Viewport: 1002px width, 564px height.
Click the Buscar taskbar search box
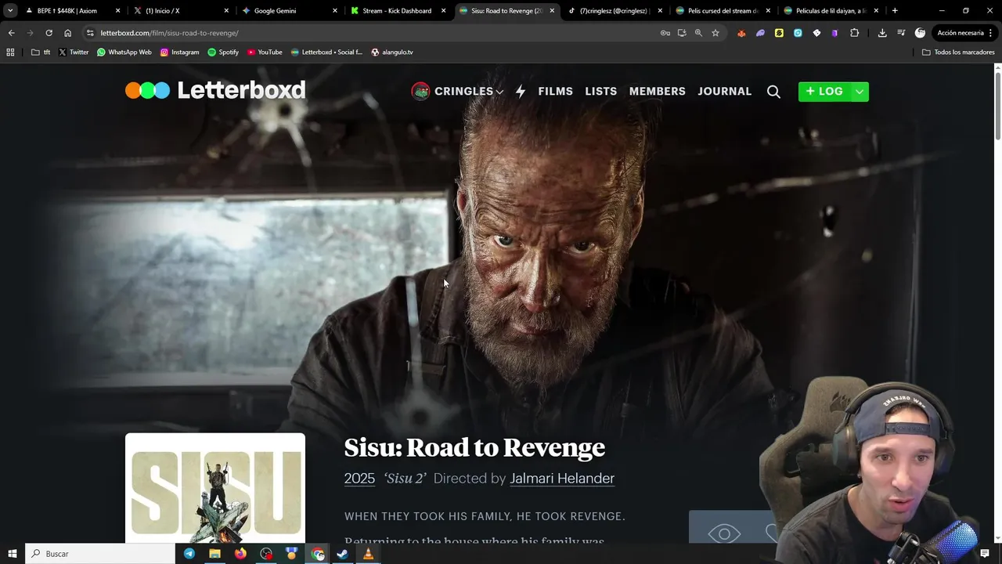point(100,554)
